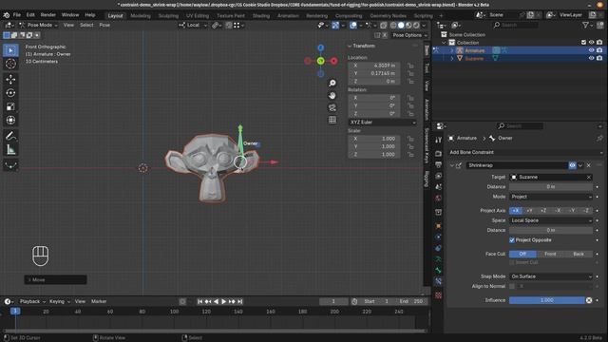The height and width of the screenshot is (342, 608).
Task: Open the Render properties tab icon
Action: 438,154
